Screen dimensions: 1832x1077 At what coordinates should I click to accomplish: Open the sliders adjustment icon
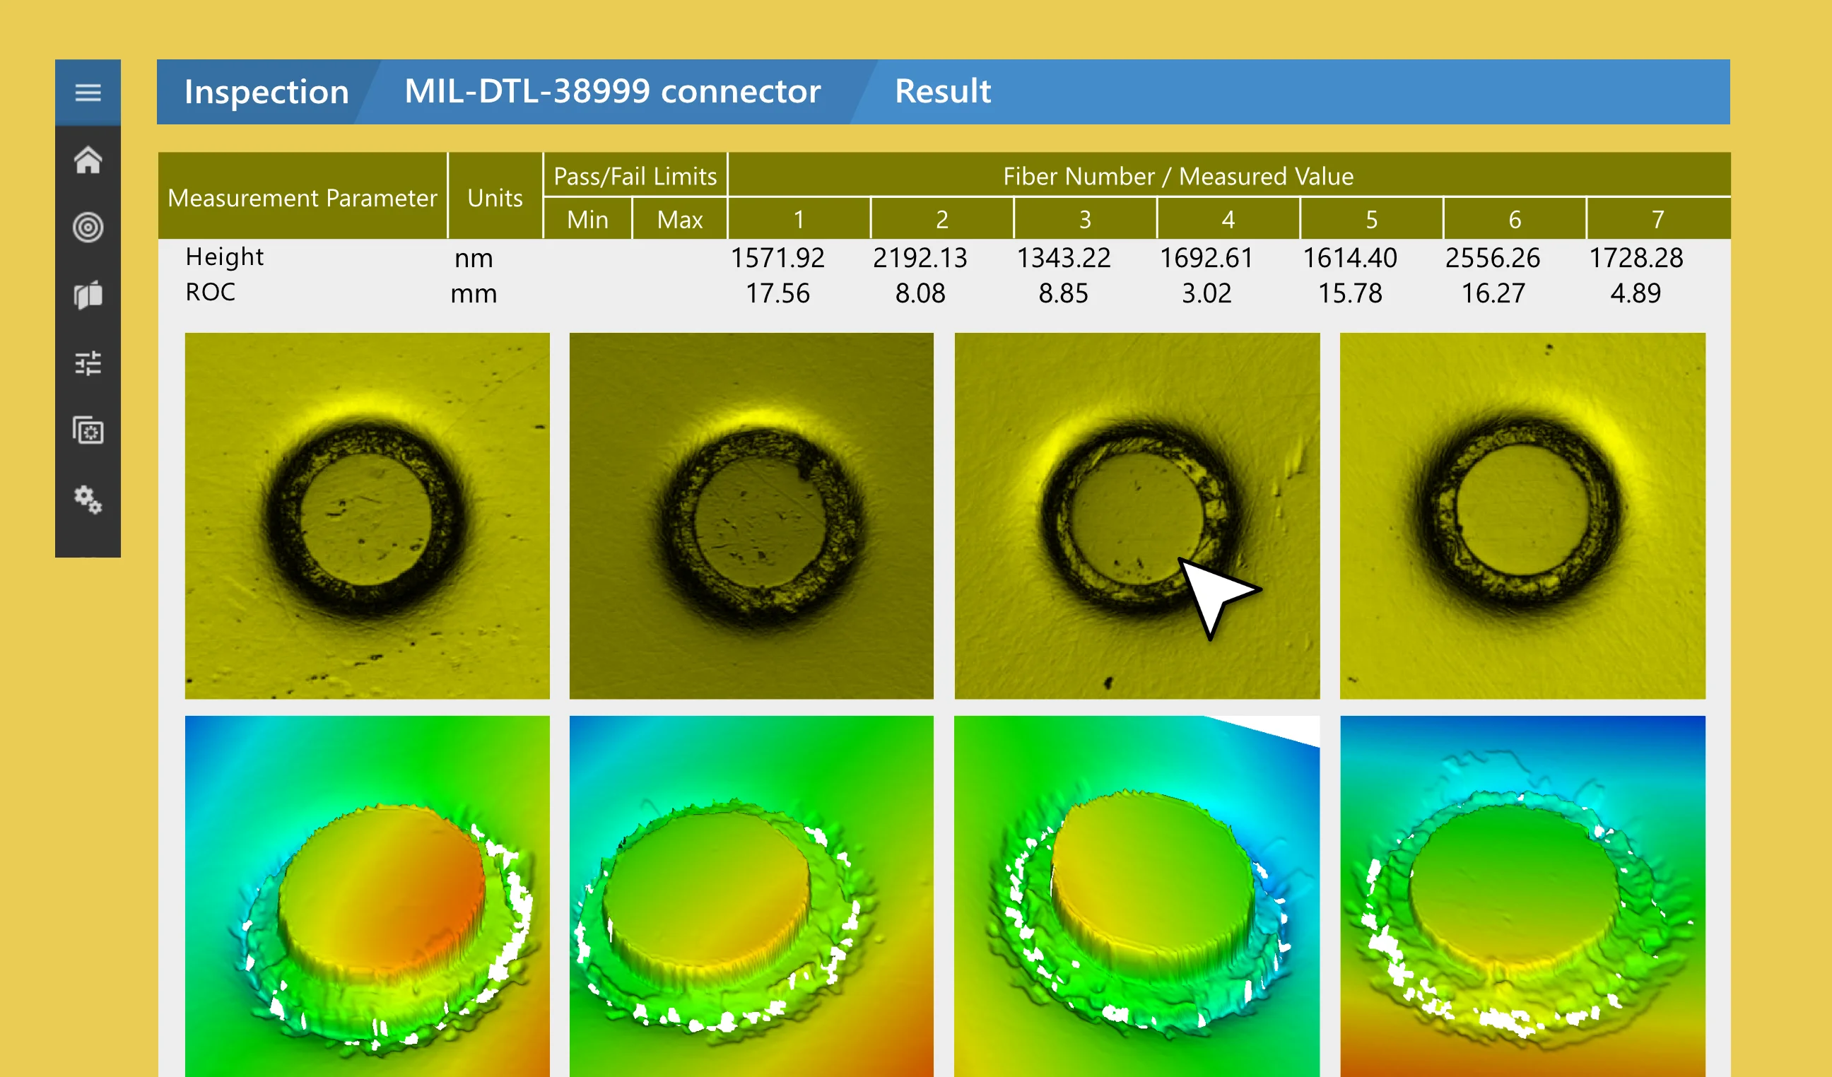pos(88,363)
